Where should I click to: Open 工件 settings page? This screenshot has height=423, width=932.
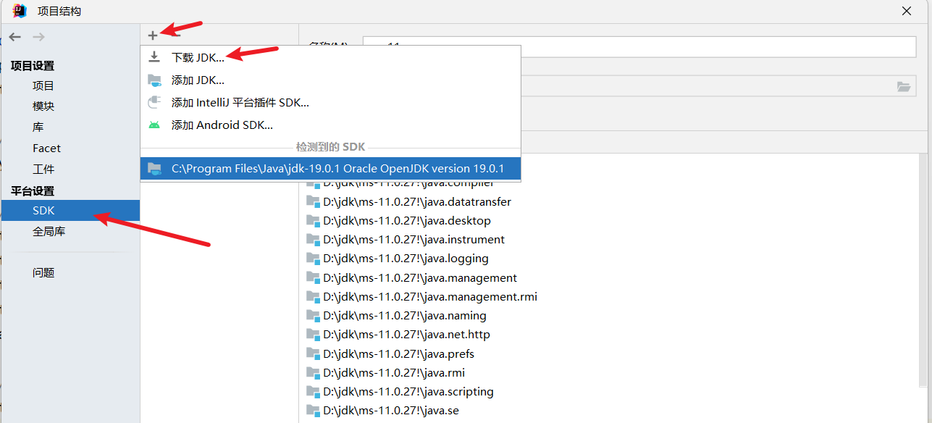pyautogui.click(x=43, y=169)
